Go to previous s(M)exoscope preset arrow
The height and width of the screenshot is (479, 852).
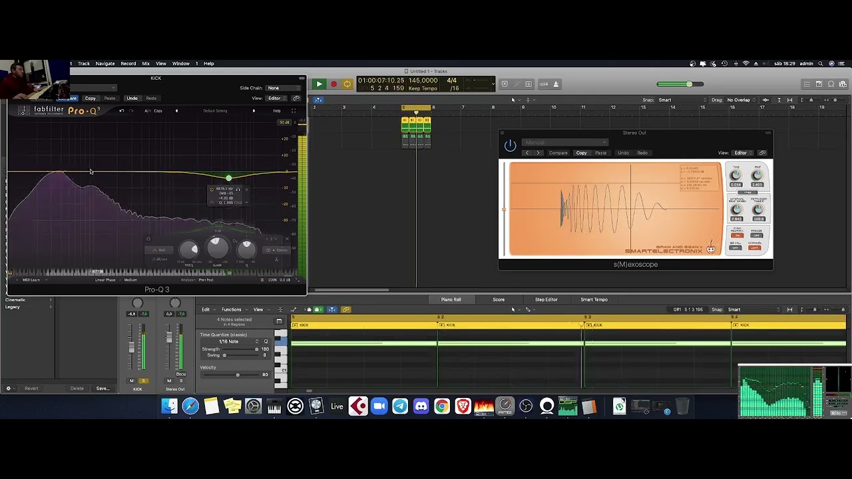pyautogui.click(x=527, y=153)
